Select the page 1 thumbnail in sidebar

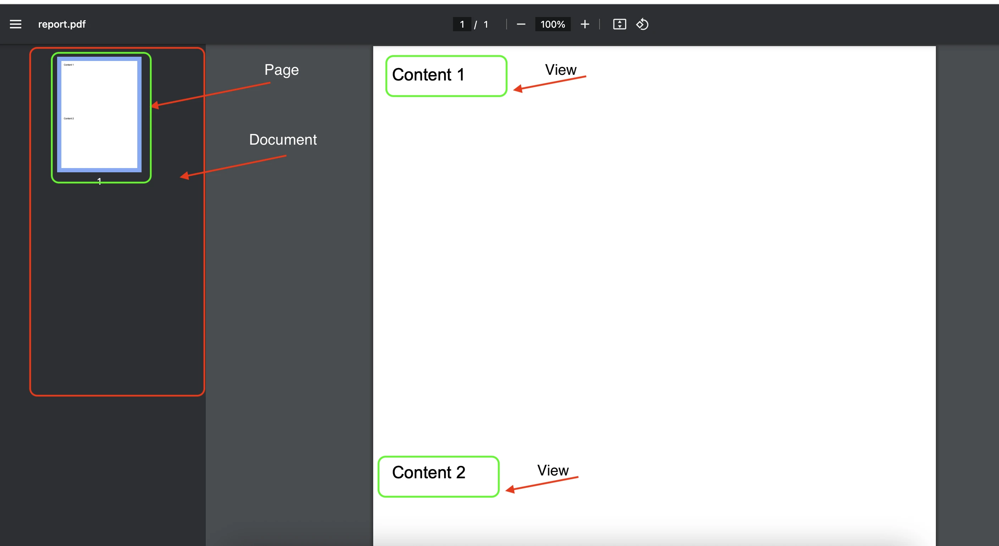(x=99, y=114)
